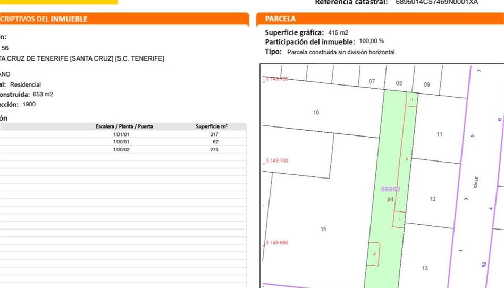Click parcel 13 on the map

click(x=424, y=268)
